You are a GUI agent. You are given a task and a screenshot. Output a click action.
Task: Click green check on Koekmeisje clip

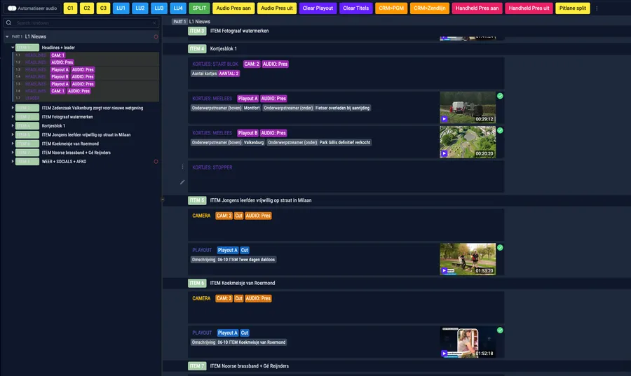point(500,330)
